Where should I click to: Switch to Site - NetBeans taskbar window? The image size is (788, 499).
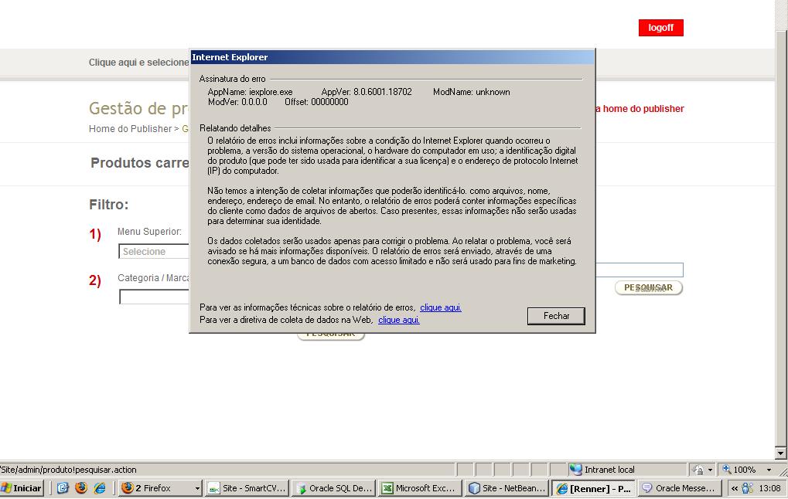click(507, 488)
